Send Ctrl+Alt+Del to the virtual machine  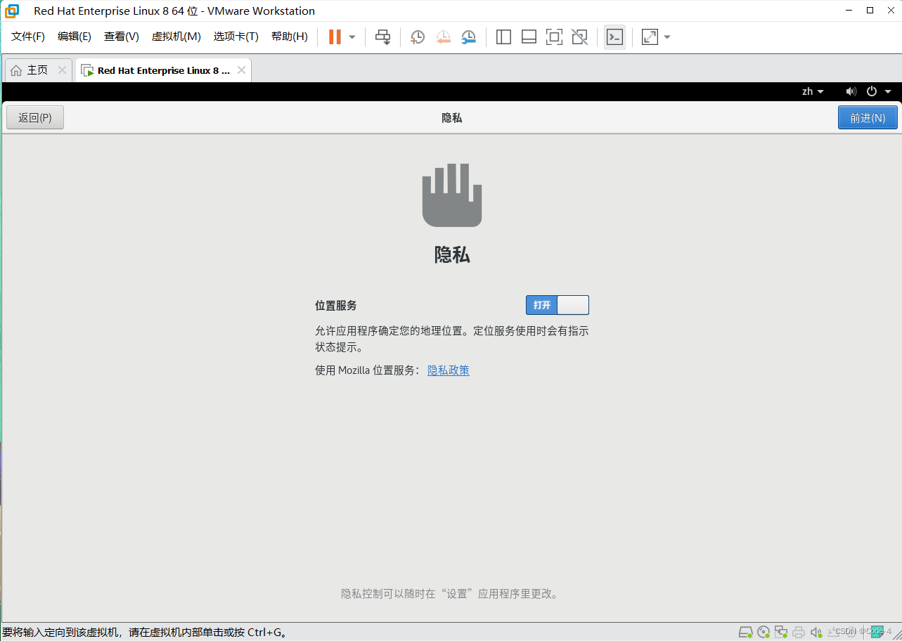[382, 37]
